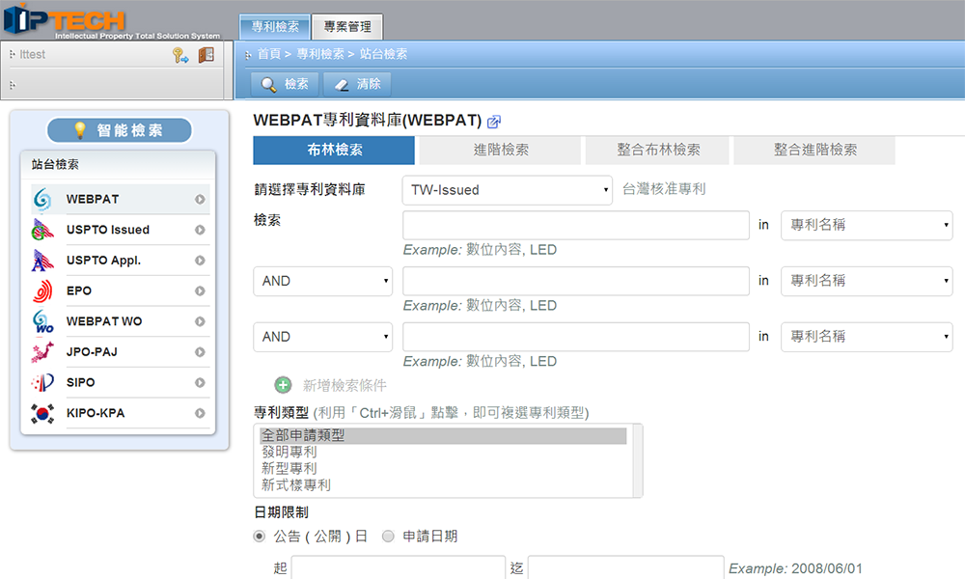Open the second row AND operator dropdown

coord(322,281)
